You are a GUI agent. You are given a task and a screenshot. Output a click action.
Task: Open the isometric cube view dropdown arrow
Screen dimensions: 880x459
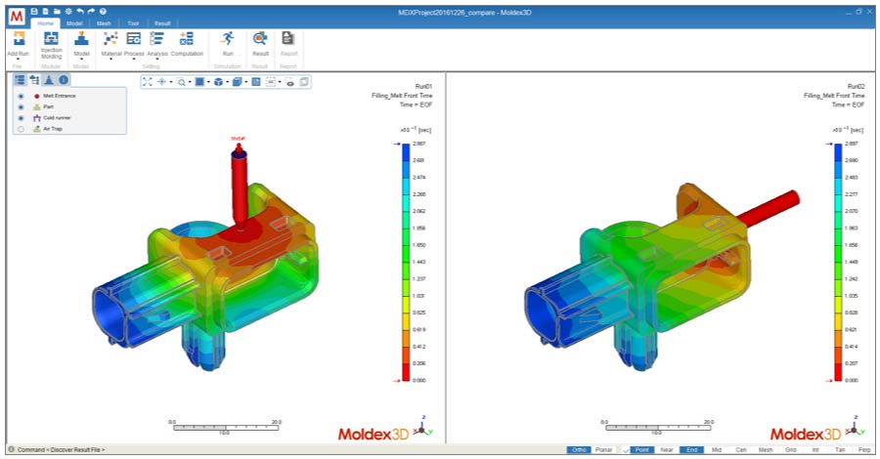(x=227, y=82)
